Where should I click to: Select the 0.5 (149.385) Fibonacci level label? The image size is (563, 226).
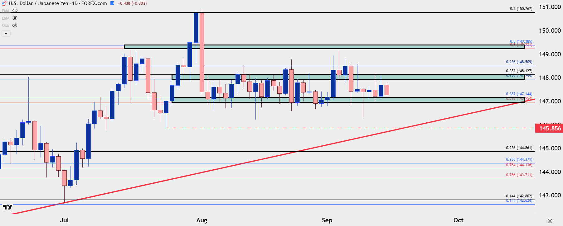pos(521,41)
